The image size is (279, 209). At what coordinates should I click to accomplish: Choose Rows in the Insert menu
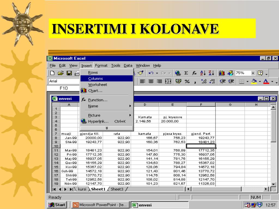(x=107, y=72)
